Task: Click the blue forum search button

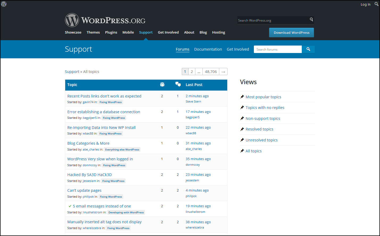Action: click(308, 49)
